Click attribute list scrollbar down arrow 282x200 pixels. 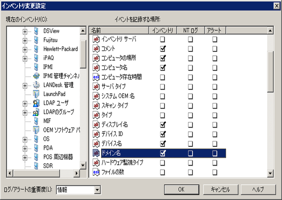tap(270, 173)
